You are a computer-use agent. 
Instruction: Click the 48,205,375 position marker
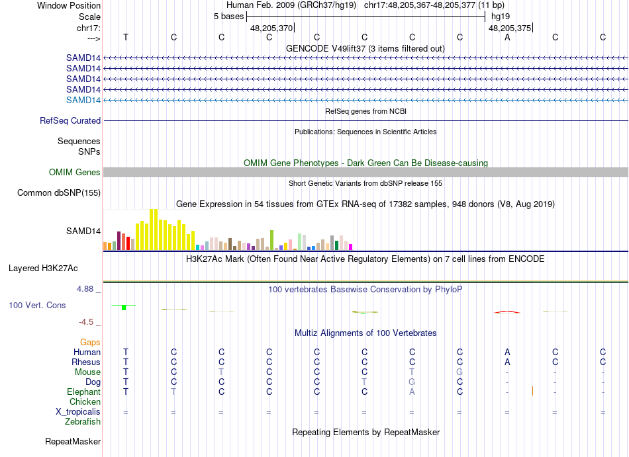tap(510, 28)
